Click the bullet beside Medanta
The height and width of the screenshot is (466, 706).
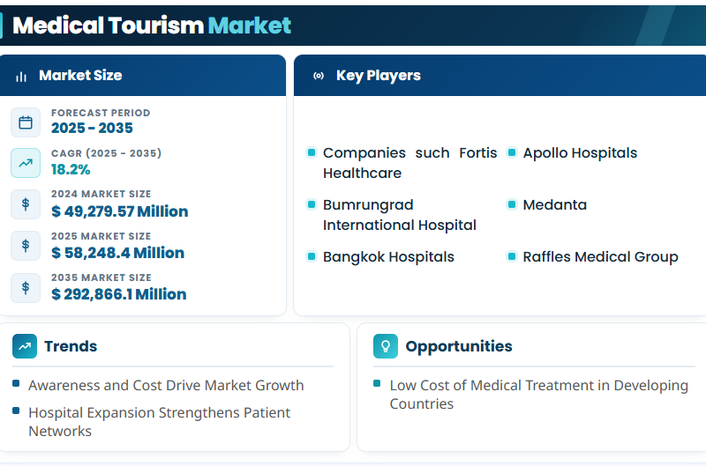pyautogui.click(x=512, y=204)
